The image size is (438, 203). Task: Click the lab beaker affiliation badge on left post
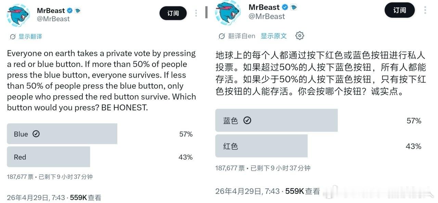pos(77,10)
